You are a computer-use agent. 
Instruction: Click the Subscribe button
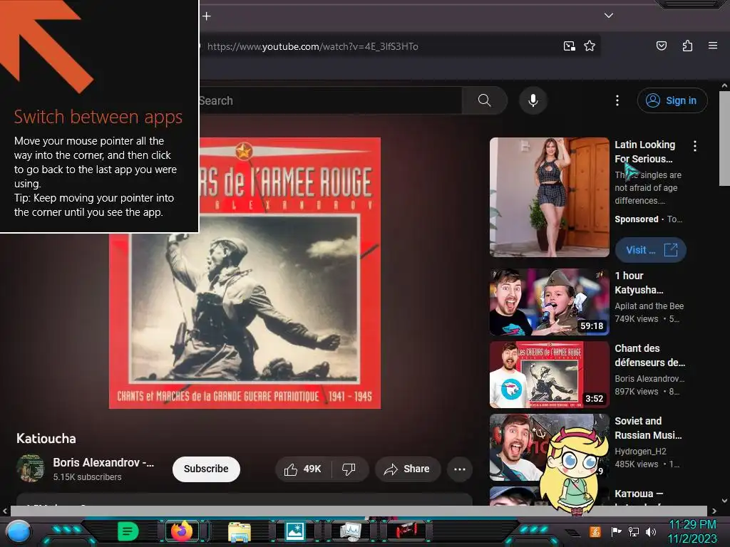click(x=206, y=469)
